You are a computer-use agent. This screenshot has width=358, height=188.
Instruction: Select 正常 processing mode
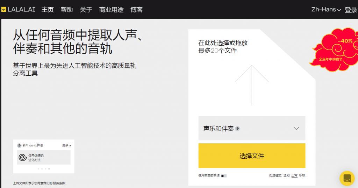pyautogui.click(x=294, y=175)
